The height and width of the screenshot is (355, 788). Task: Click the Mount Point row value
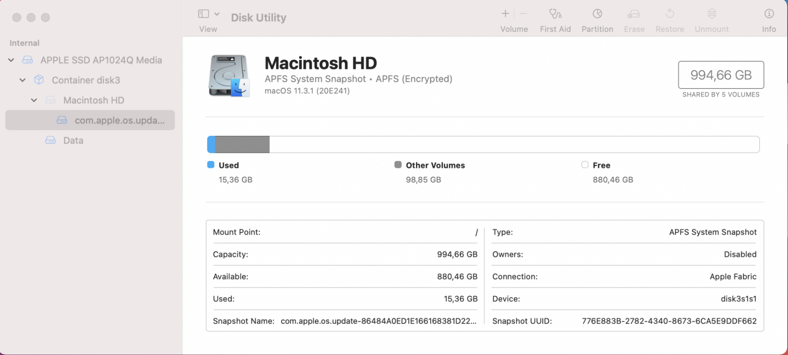pos(476,232)
